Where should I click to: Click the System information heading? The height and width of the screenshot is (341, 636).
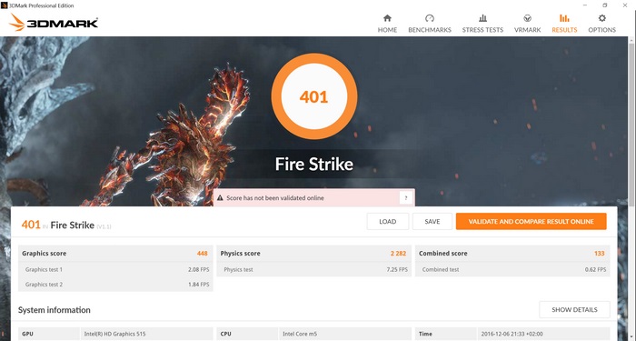(54, 310)
